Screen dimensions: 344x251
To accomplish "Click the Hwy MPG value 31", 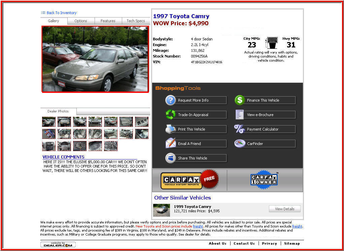I will [291, 45].
